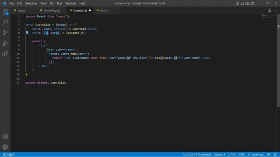Open the Terminal menu

tap(70, 3)
